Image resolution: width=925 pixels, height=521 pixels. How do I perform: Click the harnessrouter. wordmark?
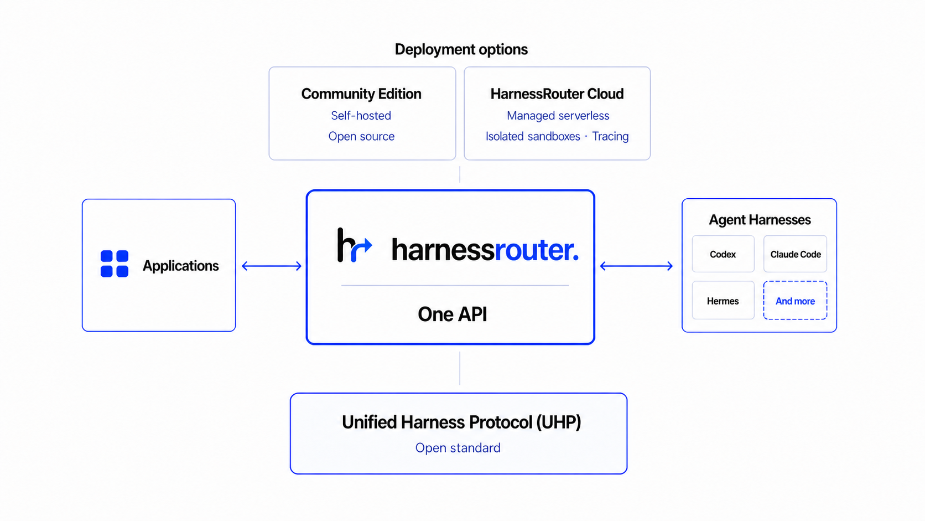485,250
